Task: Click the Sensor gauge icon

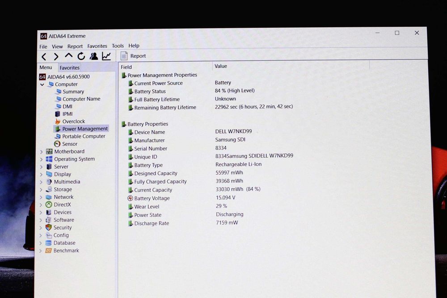Action: pos(57,144)
